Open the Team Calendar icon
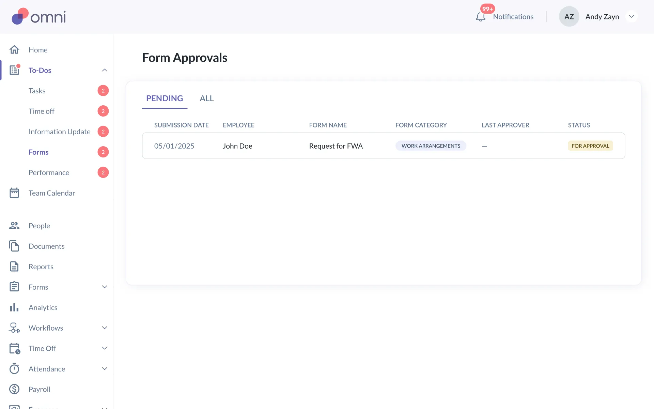Viewport: 654px width, 409px height. (14, 193)
